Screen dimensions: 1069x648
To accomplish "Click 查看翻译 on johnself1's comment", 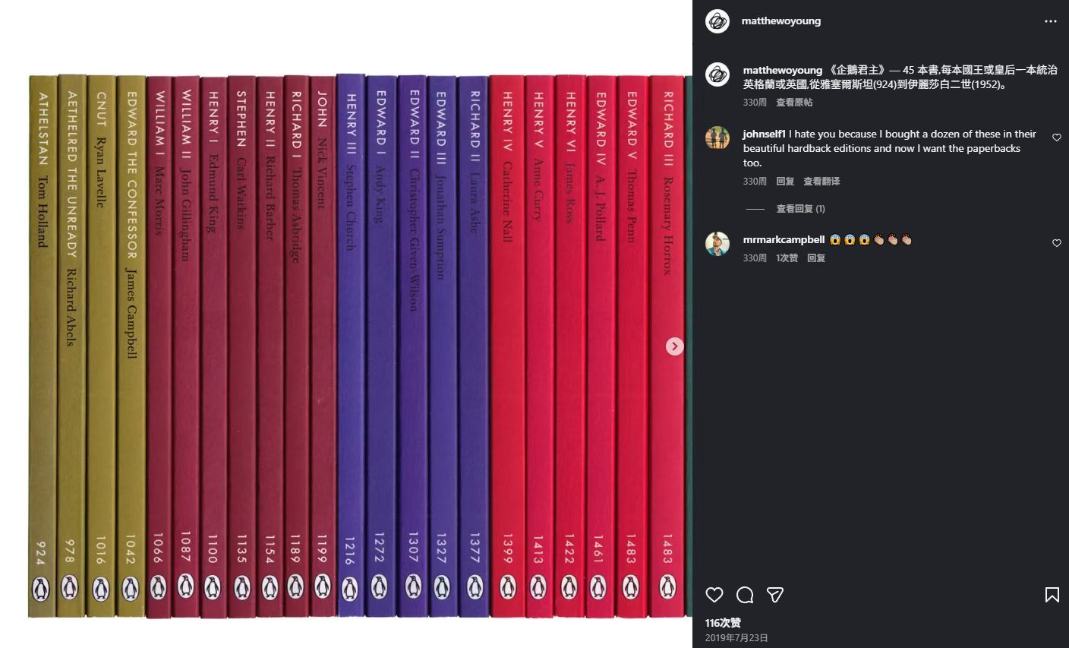I will [821, 181].
